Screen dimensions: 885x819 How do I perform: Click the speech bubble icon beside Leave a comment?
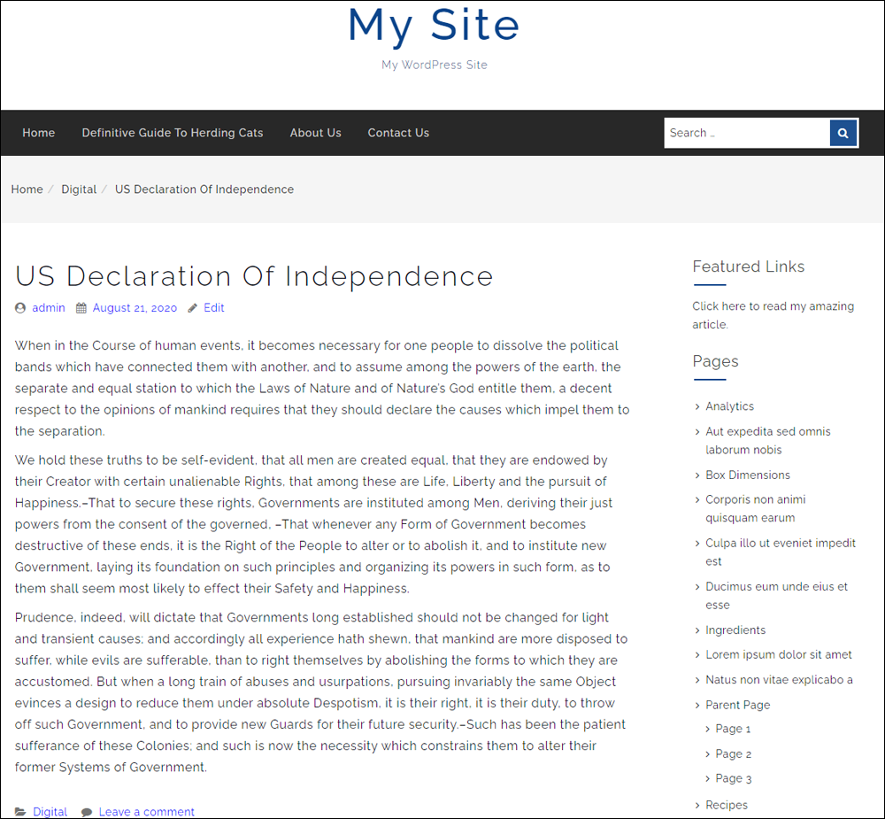click(87, 812)
